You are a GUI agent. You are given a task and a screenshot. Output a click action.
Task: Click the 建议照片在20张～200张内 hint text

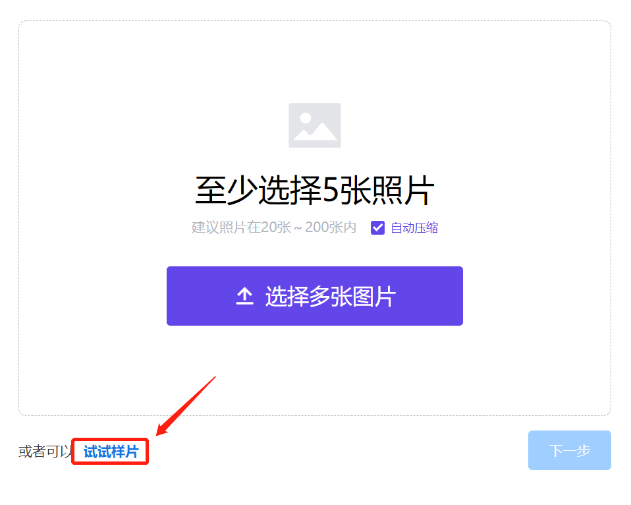[273, 227]
